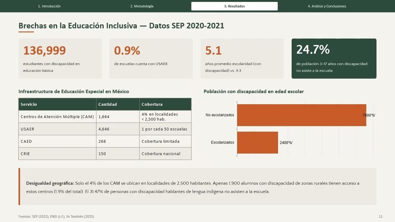Click the slide number 11

(381, 216)
